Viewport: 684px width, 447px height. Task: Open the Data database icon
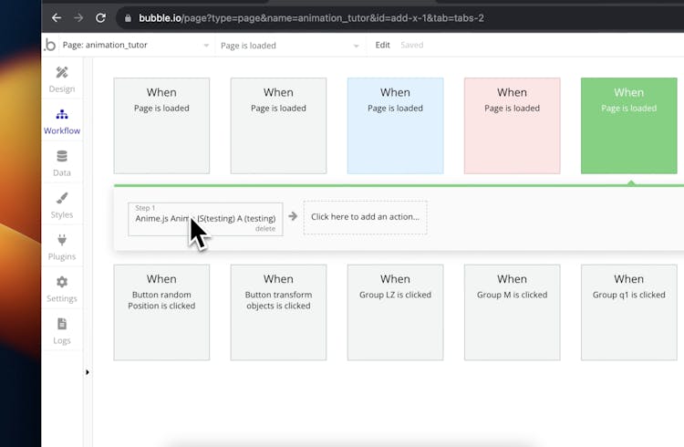(x=62, y=157)
